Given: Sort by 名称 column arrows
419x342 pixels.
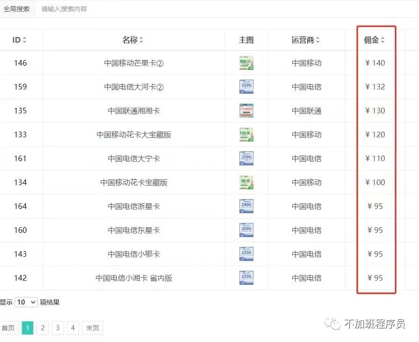Looking at the screenshot, I should pos(141,40).
